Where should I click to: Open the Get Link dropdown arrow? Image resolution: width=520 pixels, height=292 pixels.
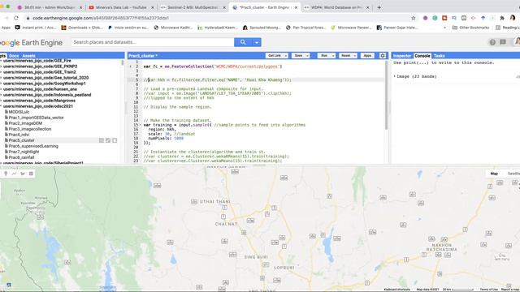click(x=285, y=56)
